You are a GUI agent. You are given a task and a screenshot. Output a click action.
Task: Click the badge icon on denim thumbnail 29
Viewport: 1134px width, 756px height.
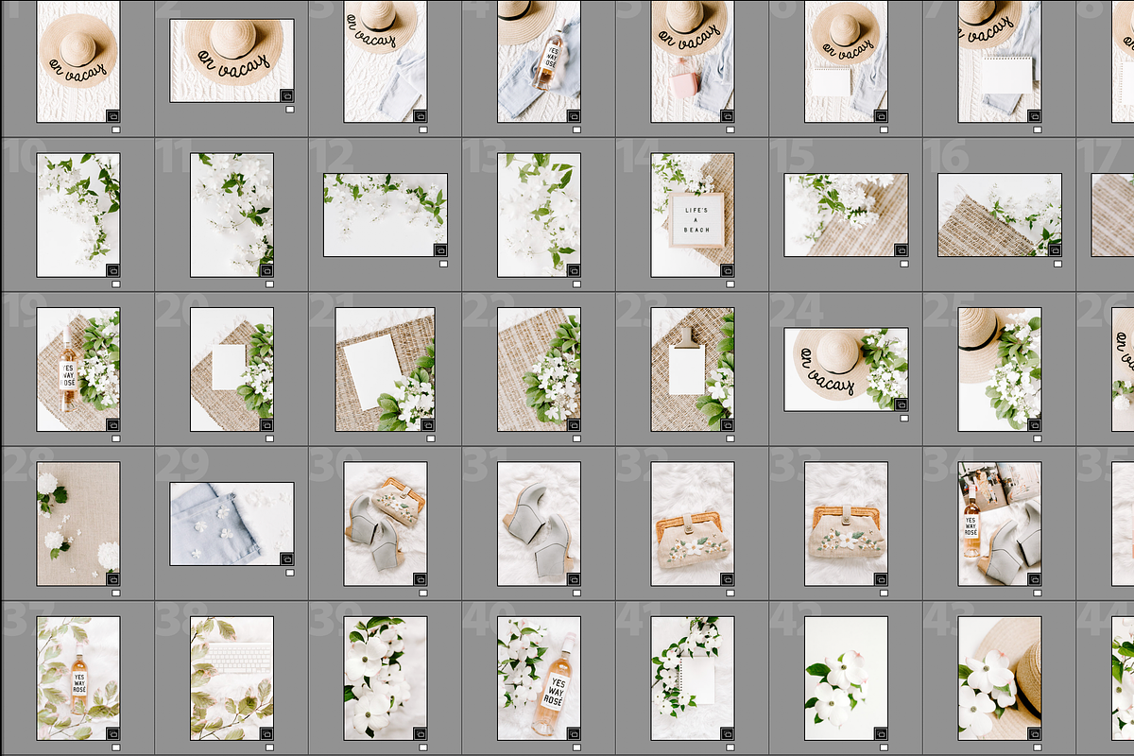coord(286,558)
